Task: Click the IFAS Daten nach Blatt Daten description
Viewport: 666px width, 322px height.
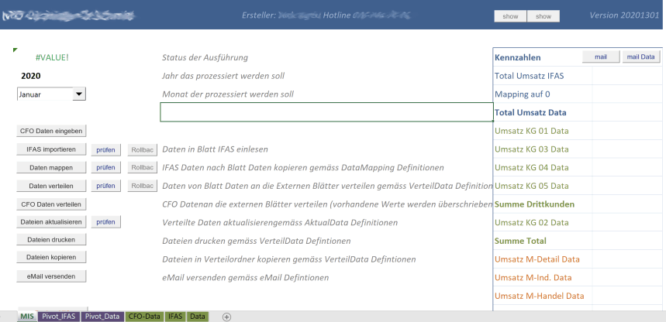Action: [303, 167]
